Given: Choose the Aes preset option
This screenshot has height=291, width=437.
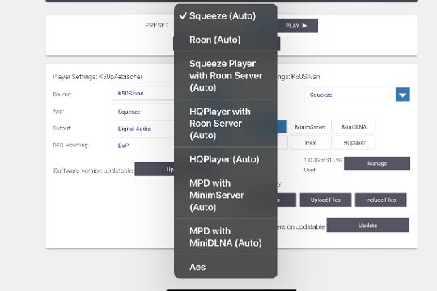Looking at the screenshot, I should pos(226,267).
